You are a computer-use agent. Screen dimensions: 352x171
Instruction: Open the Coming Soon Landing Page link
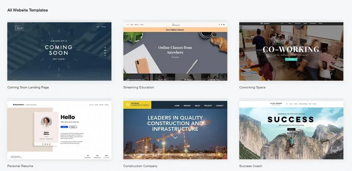[x=28, y=88]
